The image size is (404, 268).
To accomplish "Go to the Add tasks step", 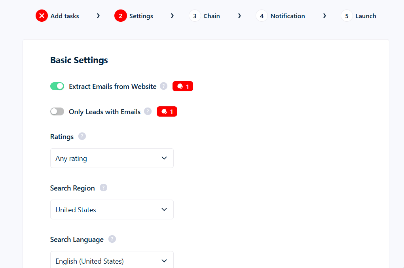I will (x=64, y=16).
